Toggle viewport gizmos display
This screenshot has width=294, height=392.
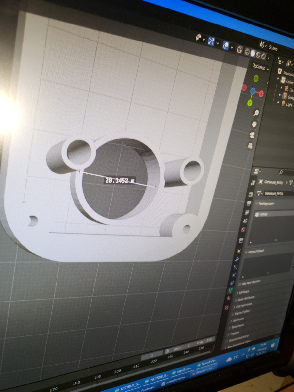[211, 41]
